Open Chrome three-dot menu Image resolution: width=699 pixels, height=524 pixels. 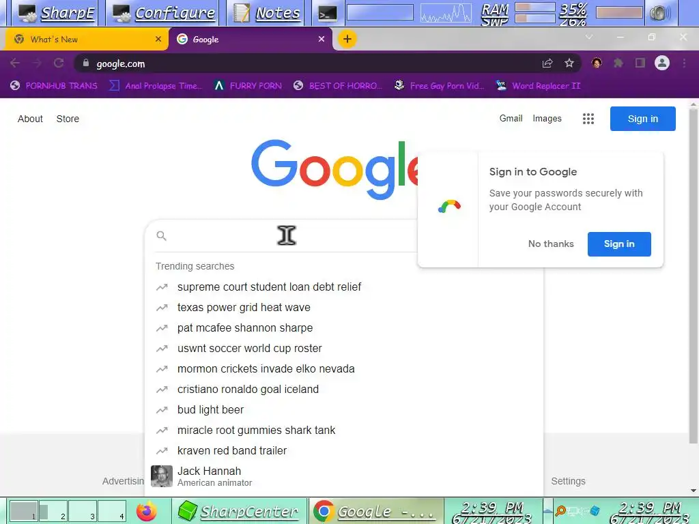coord(684,63)
